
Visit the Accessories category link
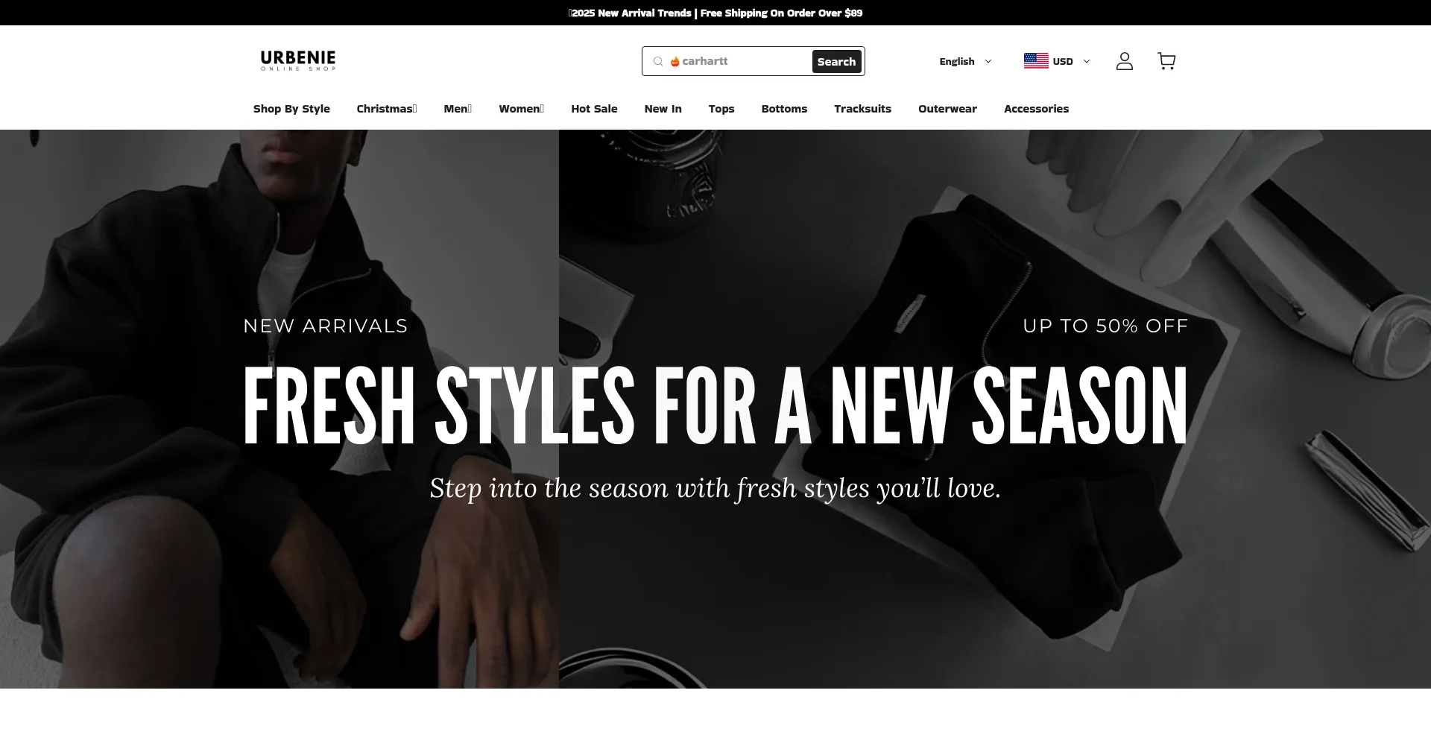click(x=1036, y=109)
